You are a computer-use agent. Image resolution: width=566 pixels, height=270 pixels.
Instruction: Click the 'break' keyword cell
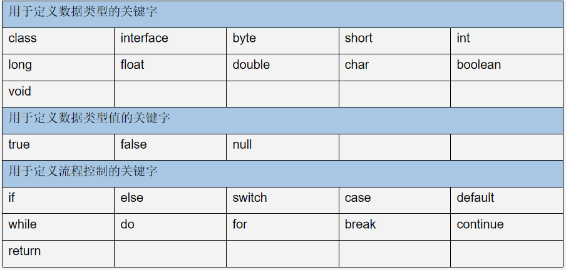coord(394,227)
